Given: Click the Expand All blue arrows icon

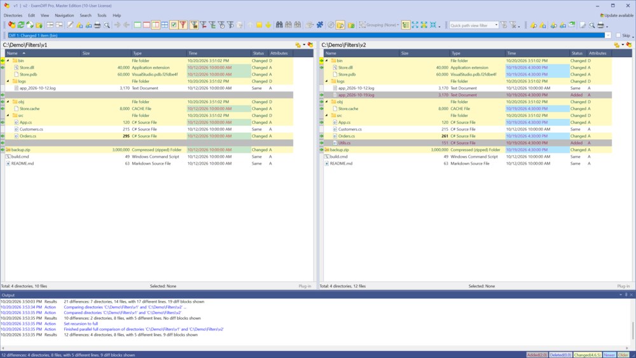Looking at the screenshot, I should coord(415,25).
